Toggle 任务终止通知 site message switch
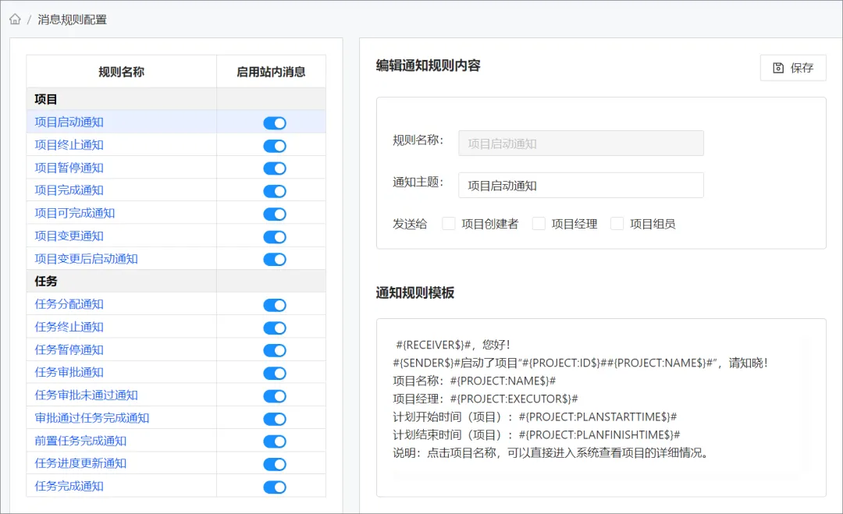 275,328
